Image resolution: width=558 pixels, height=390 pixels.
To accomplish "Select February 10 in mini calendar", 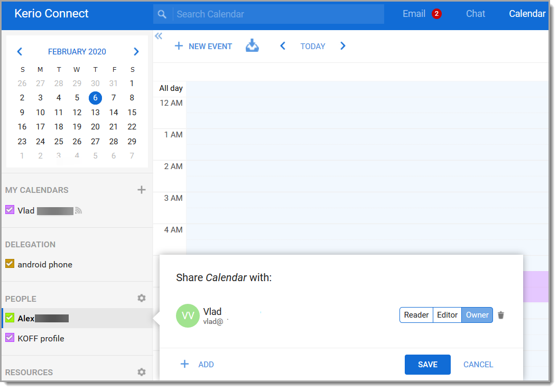I will coord(40,113).
